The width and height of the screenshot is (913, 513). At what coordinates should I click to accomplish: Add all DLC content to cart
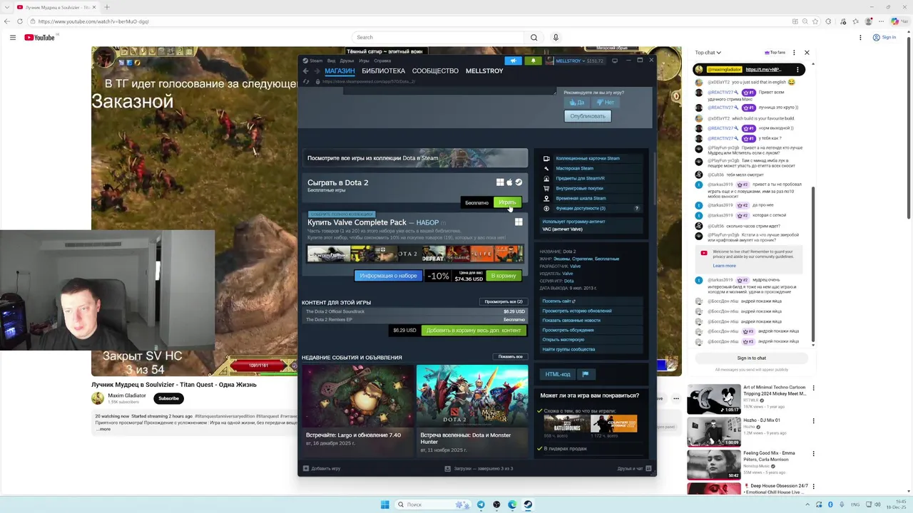(x=474, y=330)
